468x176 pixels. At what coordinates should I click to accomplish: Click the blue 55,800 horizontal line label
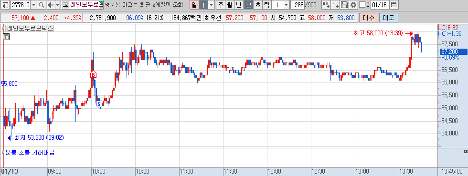[9, 84]
